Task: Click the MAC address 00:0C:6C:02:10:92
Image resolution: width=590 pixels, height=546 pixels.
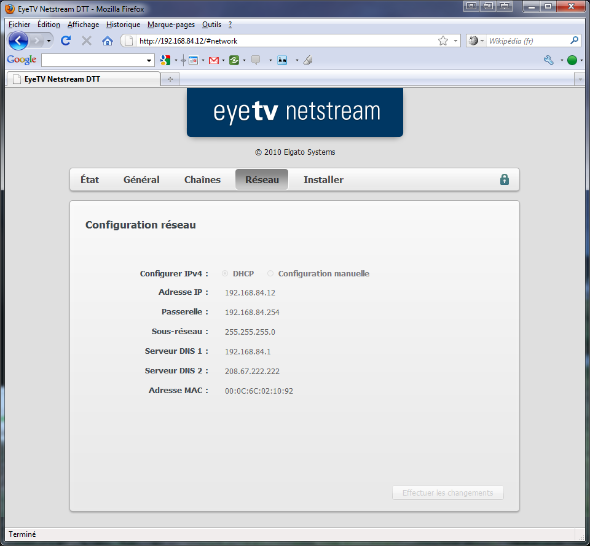Action: coord(259,391)
